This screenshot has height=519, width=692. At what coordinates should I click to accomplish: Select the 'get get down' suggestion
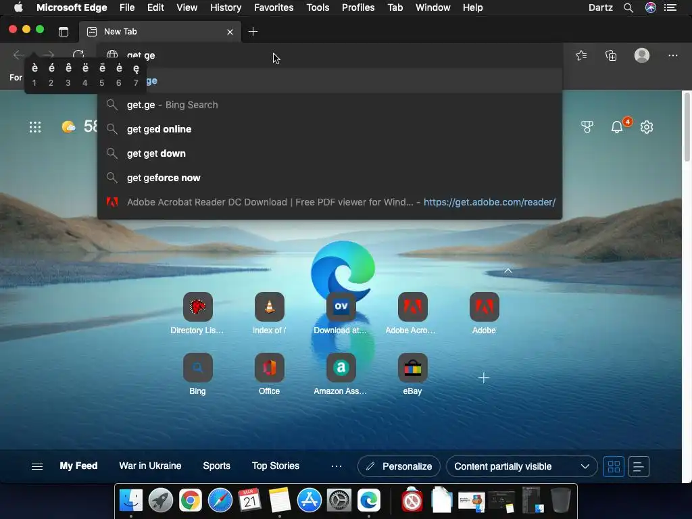point(330,153)
